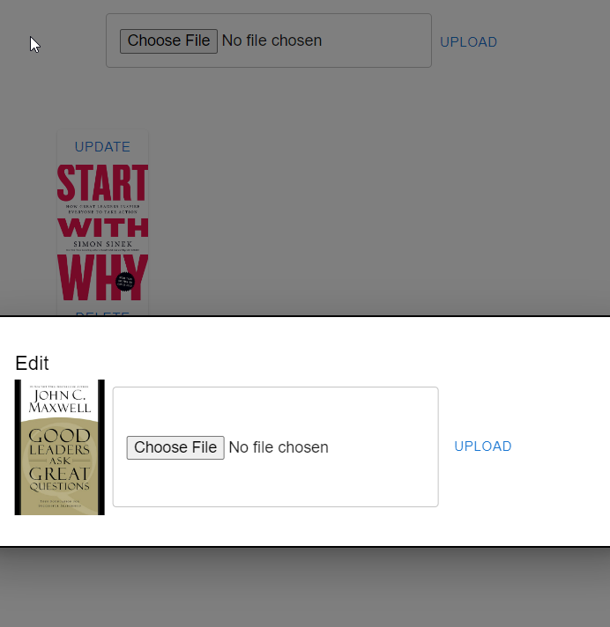Click the dimmed area right of the book card
This screenshot has width=610, height=627.
coord(361,220)
